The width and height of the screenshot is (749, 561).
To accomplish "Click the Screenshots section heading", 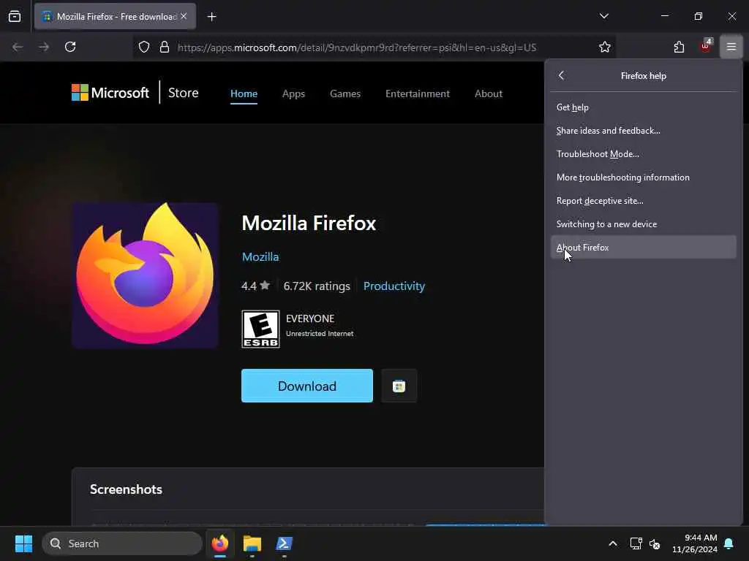I will click(126, 489).
